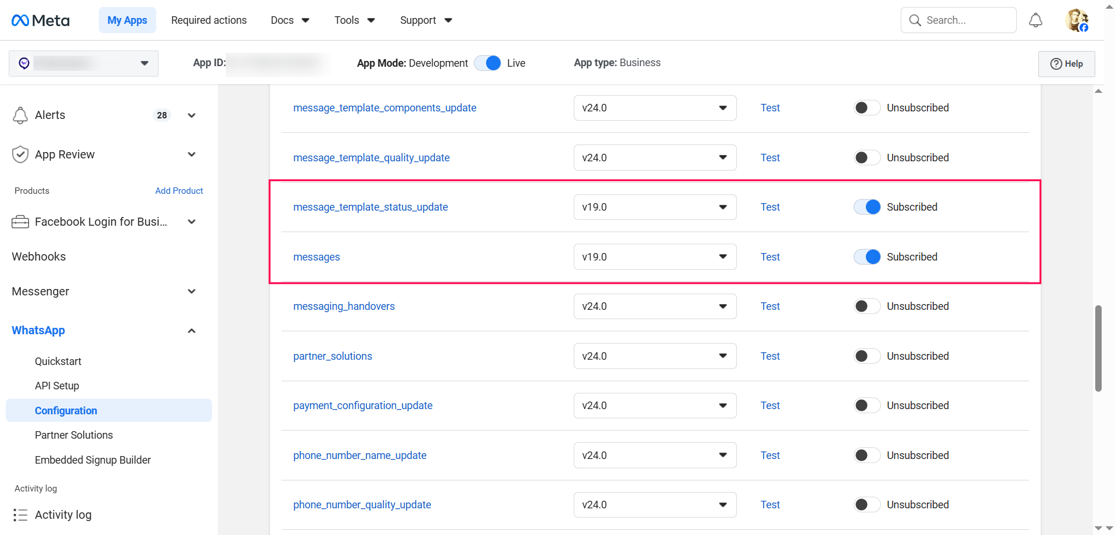Collapse the WhatsApp section chevron
The image size is (1115, 535).
[x=191, y=330]
